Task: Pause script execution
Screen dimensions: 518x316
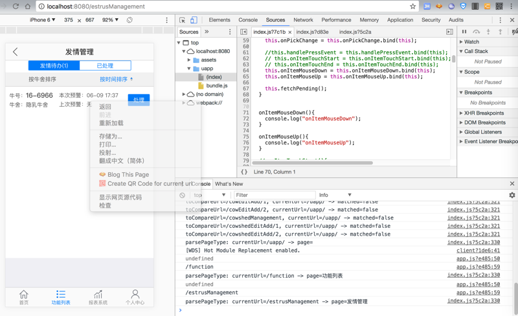Action: point(464,32)
